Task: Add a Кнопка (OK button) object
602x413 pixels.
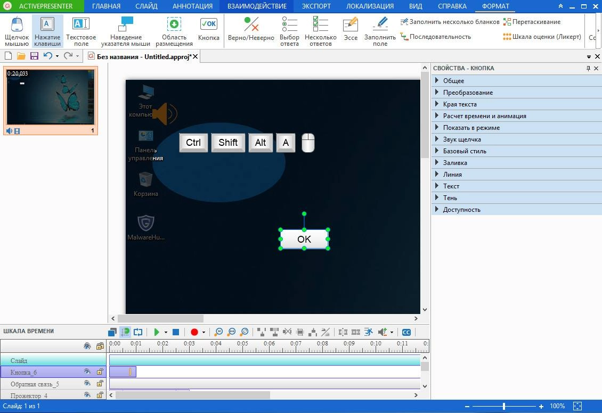Action: [208, 29]
